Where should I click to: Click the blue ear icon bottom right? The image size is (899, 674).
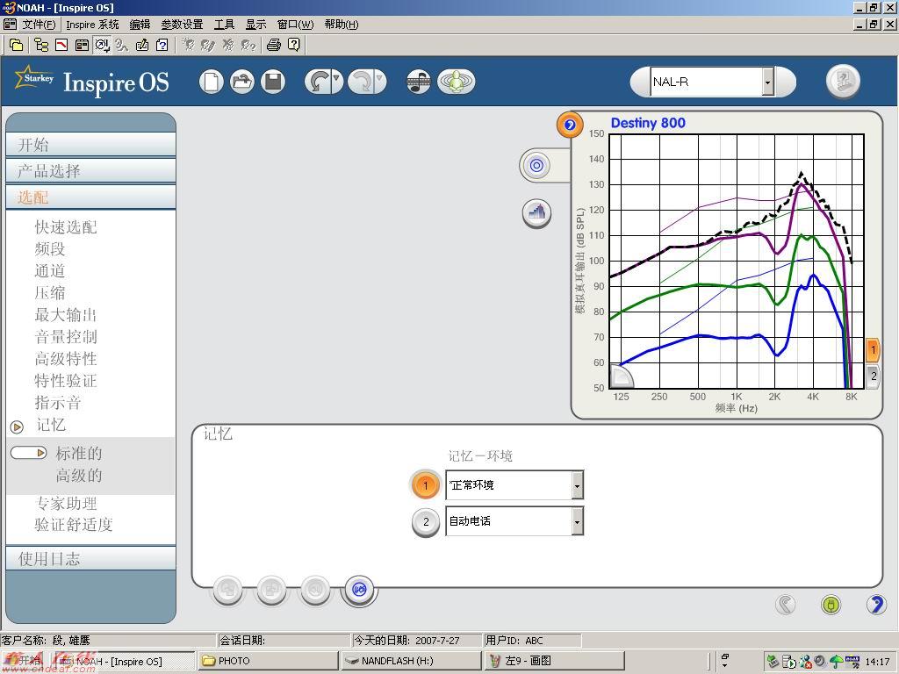tap(876, 604)
